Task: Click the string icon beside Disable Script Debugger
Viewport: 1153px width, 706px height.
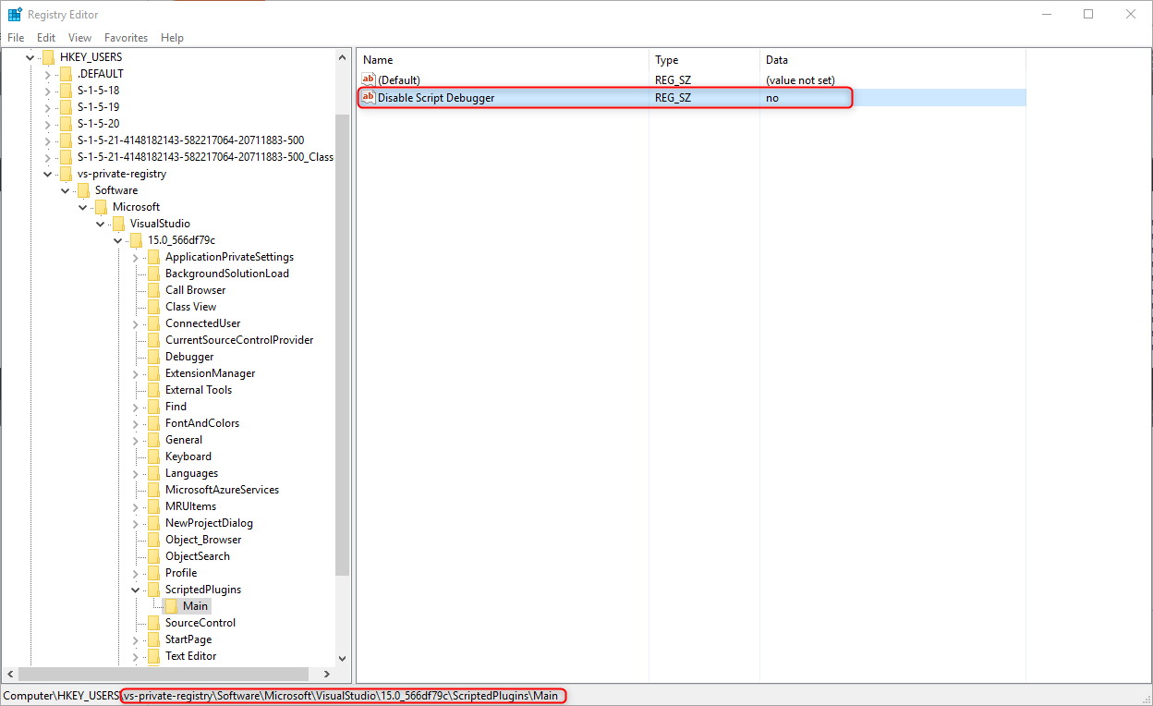Action: coord(368,98)
